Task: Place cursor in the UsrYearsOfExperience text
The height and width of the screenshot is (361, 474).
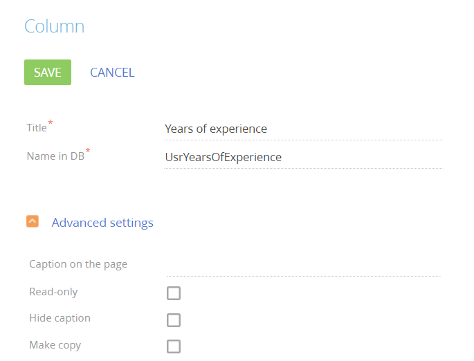Action: pyautogui.click(x=223, y=157)
